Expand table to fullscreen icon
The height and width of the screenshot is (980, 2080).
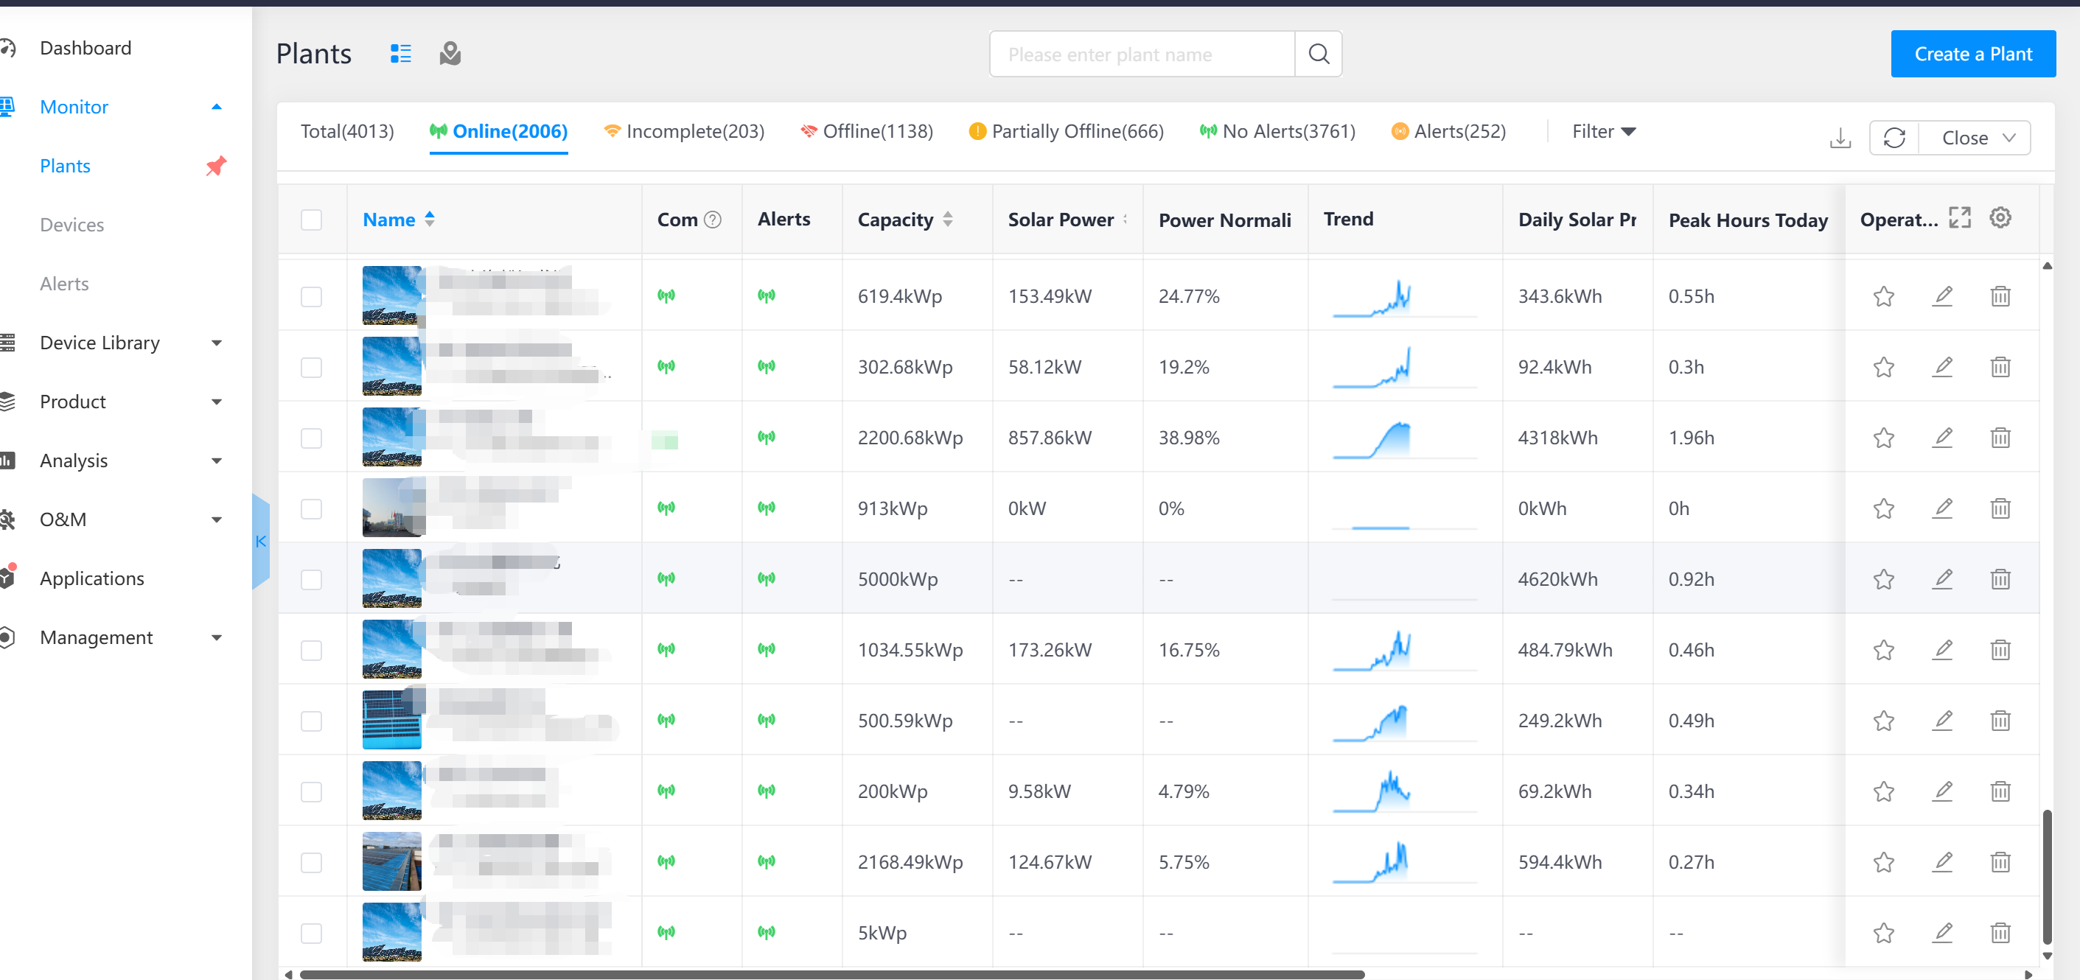1959,218
